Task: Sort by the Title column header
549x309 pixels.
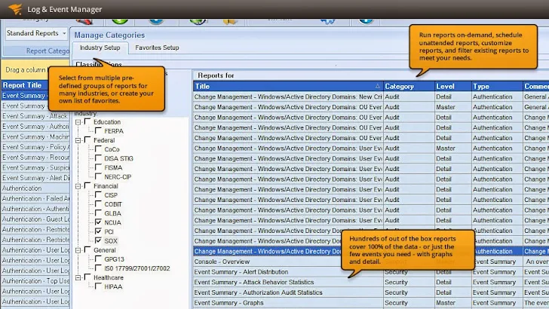Action: [288, 86]
